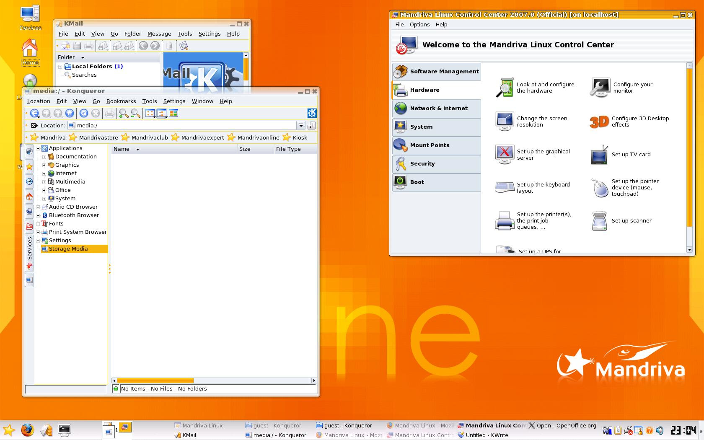Viewport: 704px width, 440px height.
Task: Open KMail Folder menu
Action: (132, 34)
